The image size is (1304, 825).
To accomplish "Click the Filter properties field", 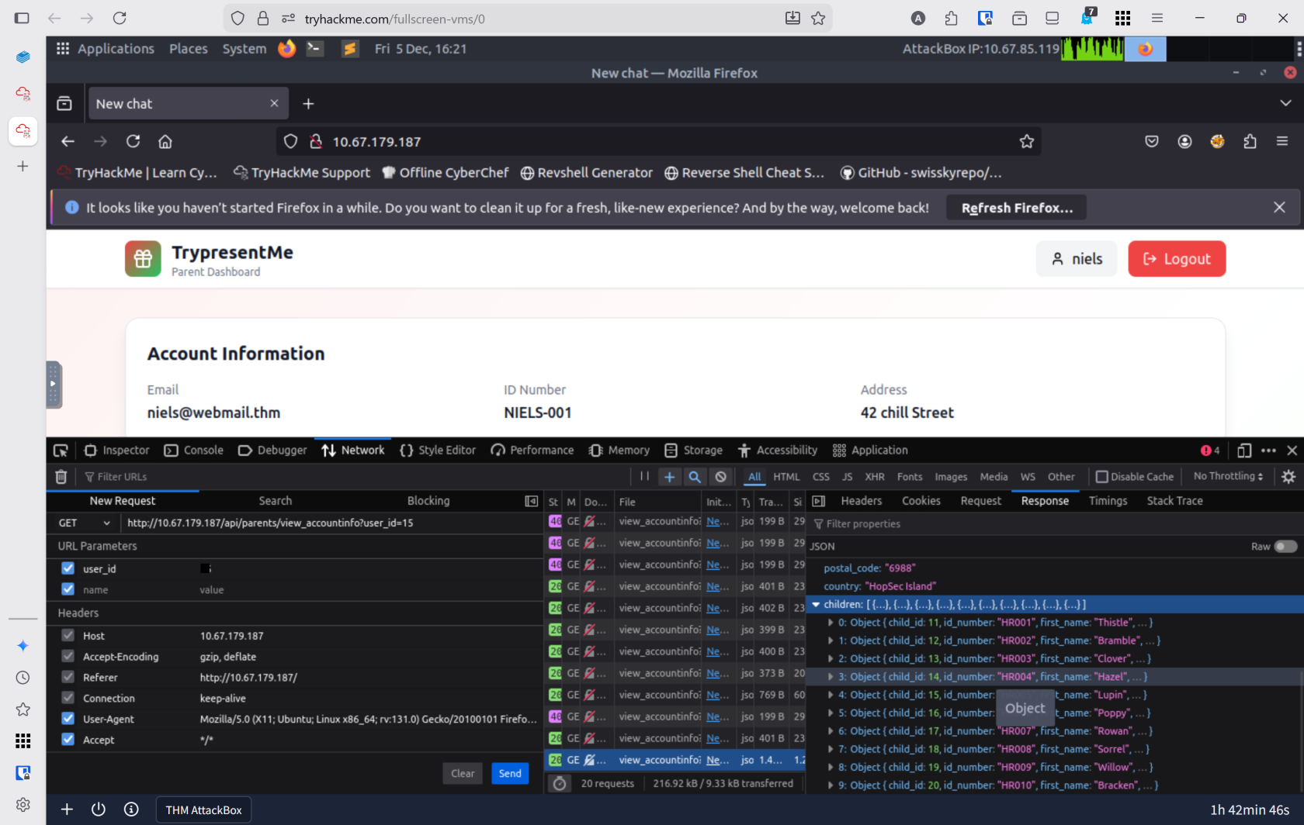I will tap(1053, 524).
